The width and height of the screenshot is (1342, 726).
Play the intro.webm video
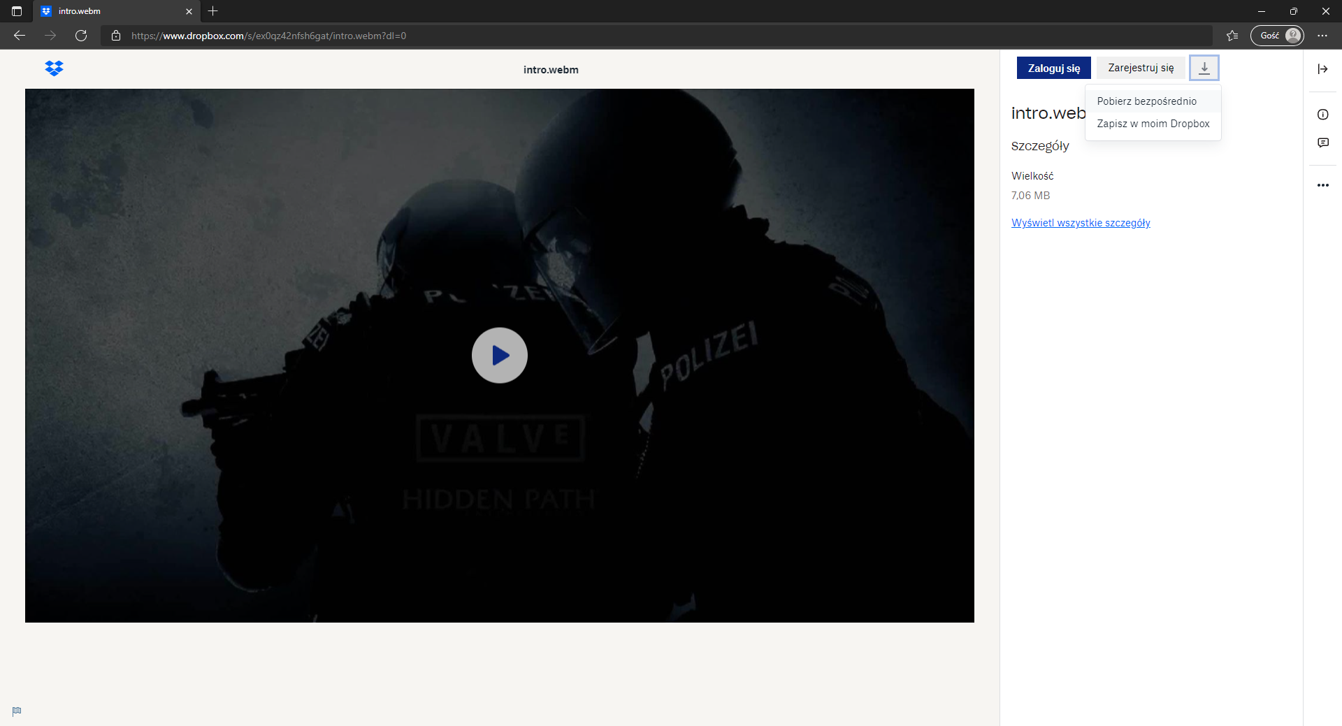[499, 355]
